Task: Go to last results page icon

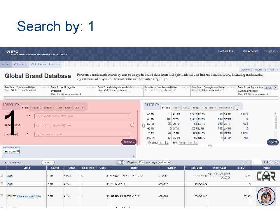Action: tap(276, 163)
